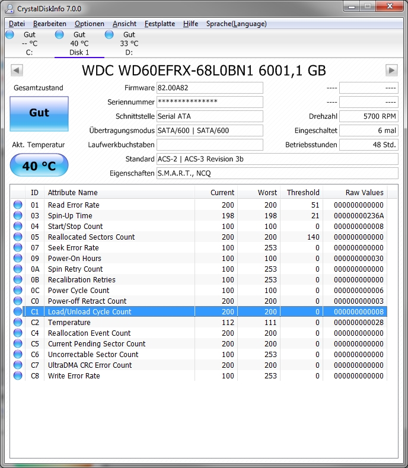Click status orb for Read Error Rate
The width and height of the screenshot is (408, 468).
coord(18,205)
